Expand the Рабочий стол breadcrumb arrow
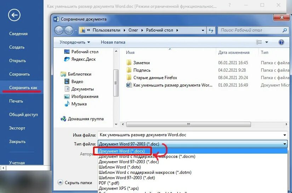Viewport: 292px width, 193px height. 177,30
